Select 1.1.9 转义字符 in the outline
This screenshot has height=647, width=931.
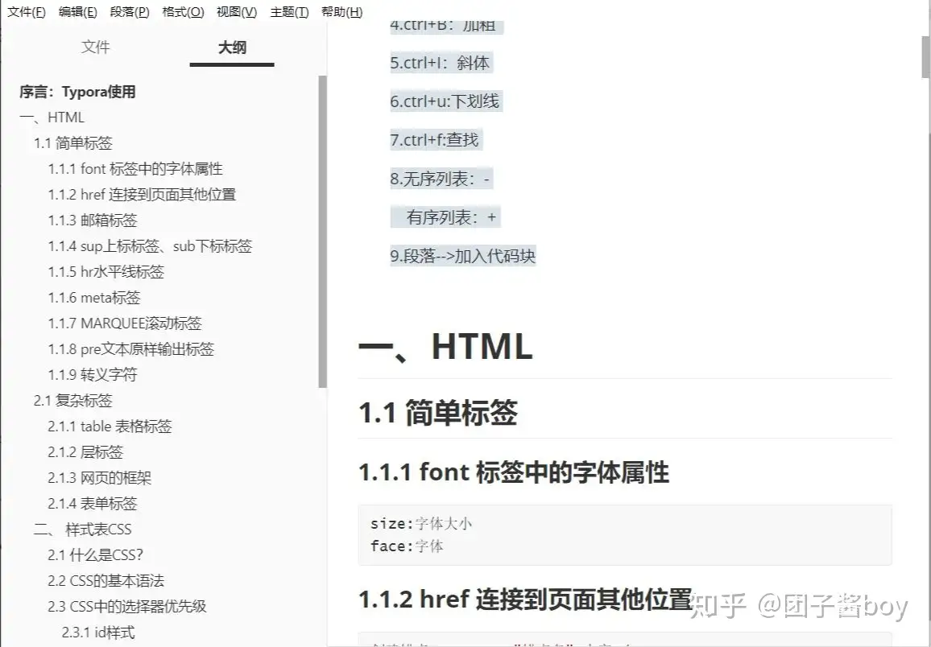tap(93, 374)
